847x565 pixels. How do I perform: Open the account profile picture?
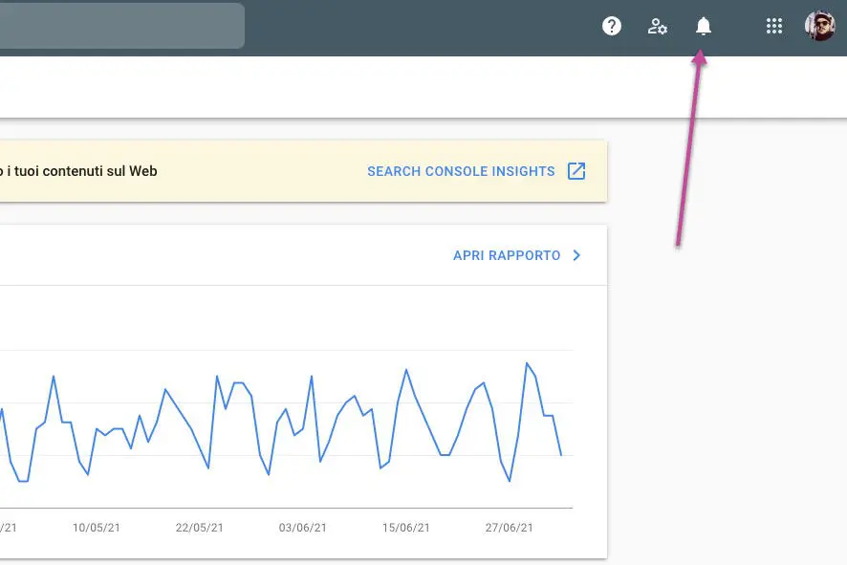pos(820,26)
